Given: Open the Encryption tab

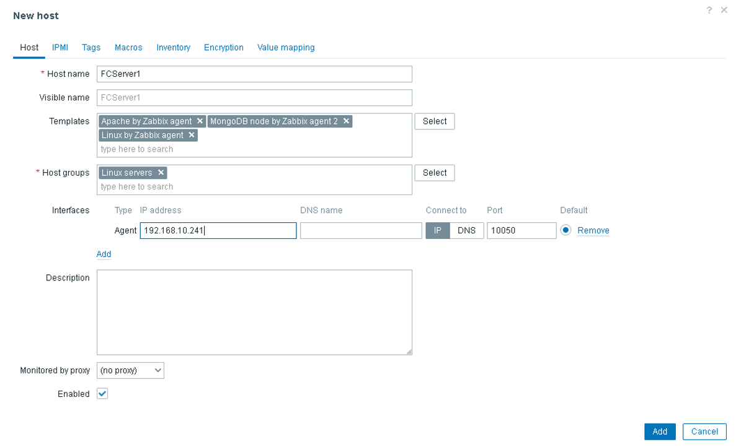Looking at the screenshot, I should coord(224,47).
